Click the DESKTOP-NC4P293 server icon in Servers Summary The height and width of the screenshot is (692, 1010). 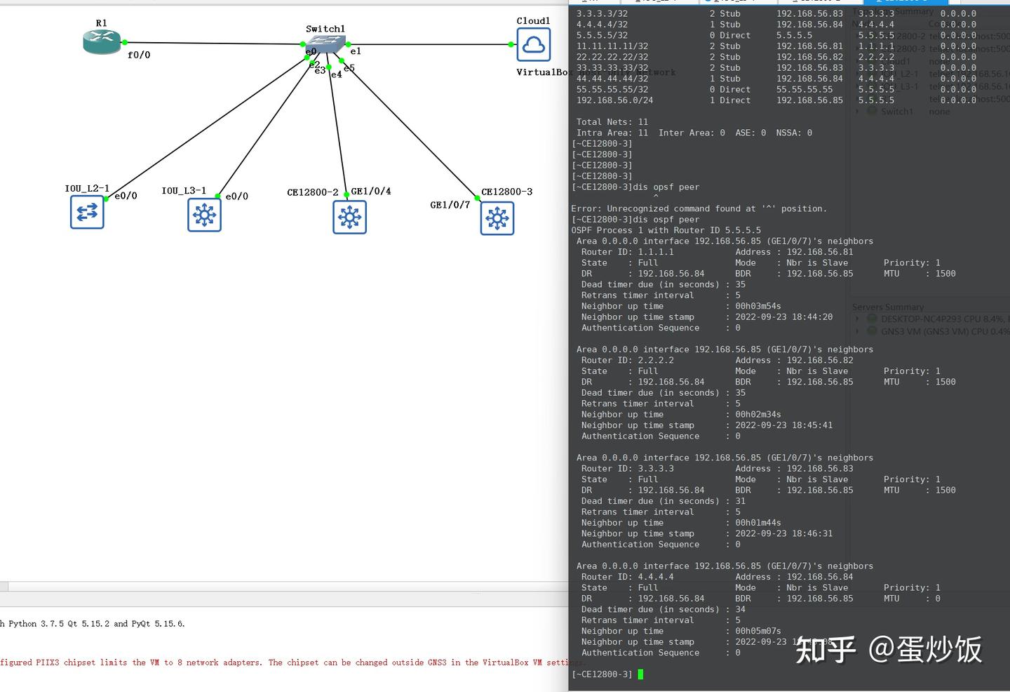pos(871,318)
